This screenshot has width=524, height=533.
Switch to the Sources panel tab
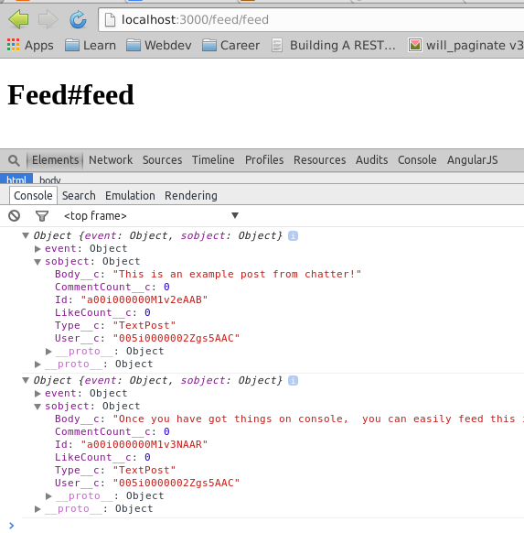(162, 159)
